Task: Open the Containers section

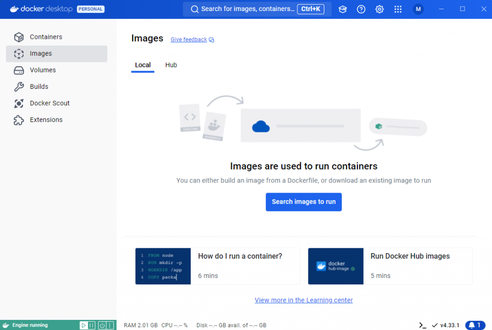Action: [57, 37]
